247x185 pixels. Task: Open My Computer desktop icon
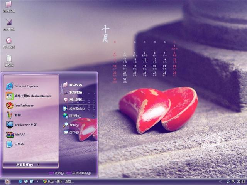pos(9,25)
